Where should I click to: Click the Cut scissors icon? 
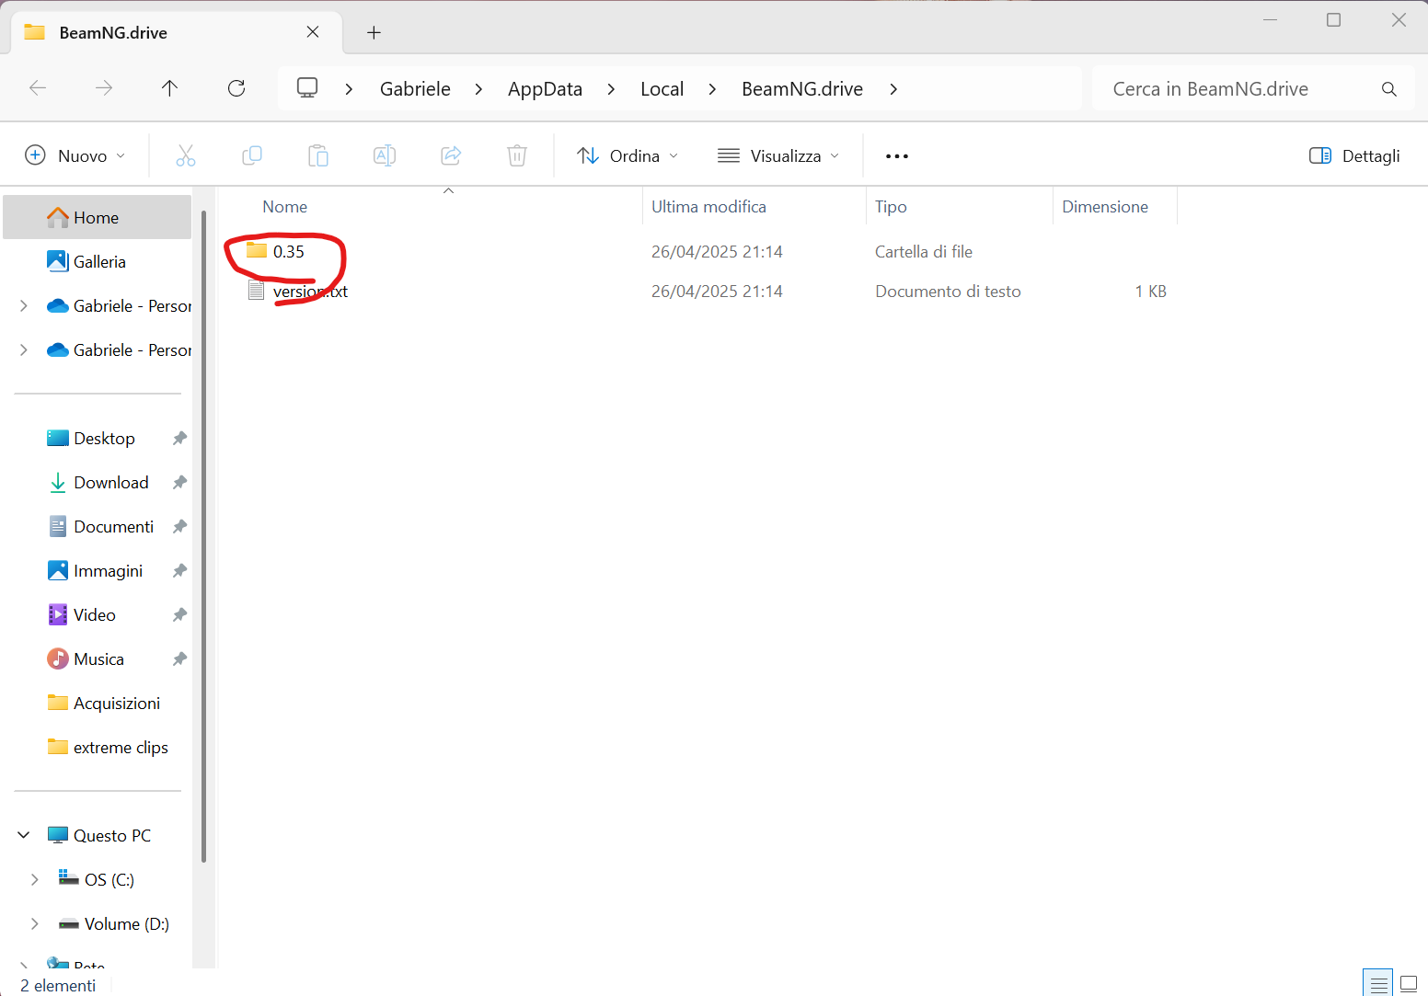coord(186,155)
